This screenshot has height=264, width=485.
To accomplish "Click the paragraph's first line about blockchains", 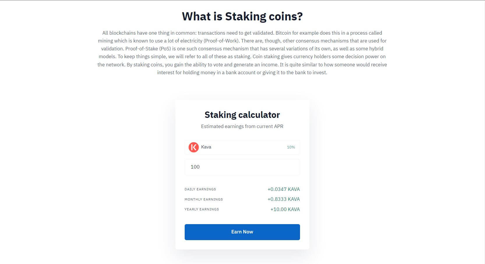I will point(242,33).
